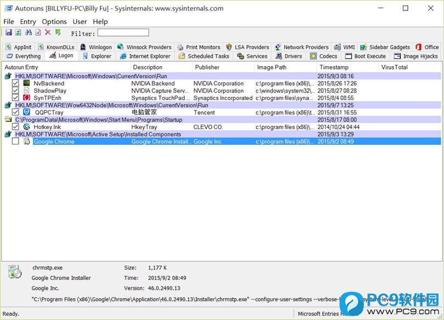The image size is (444, 320).
Task: Open the Image Hijacks tab
Action: point(416,56)
